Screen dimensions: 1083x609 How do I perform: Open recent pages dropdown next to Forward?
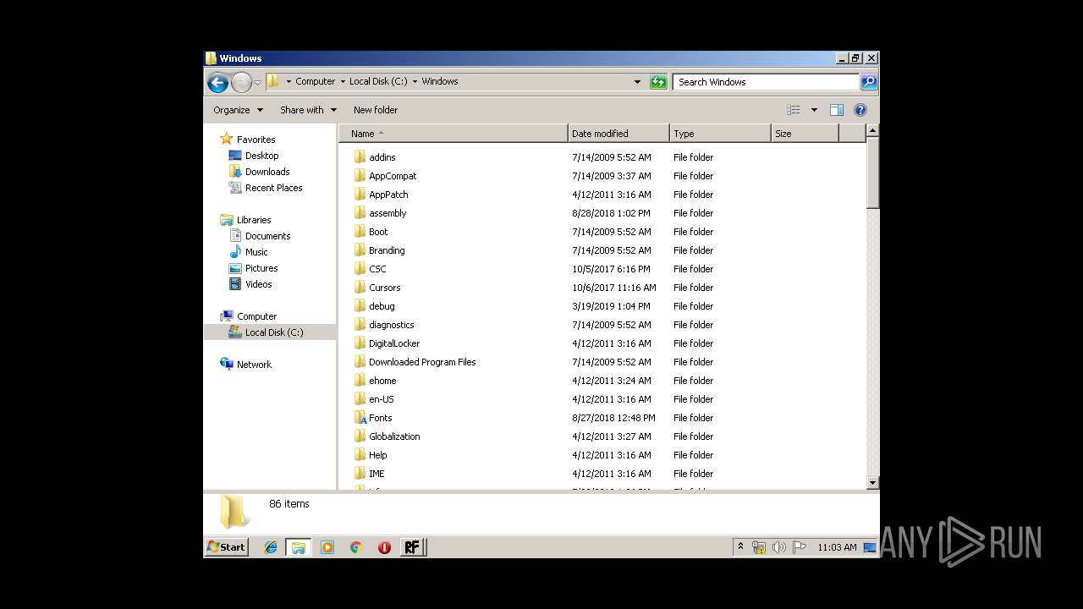pos(258,82)
